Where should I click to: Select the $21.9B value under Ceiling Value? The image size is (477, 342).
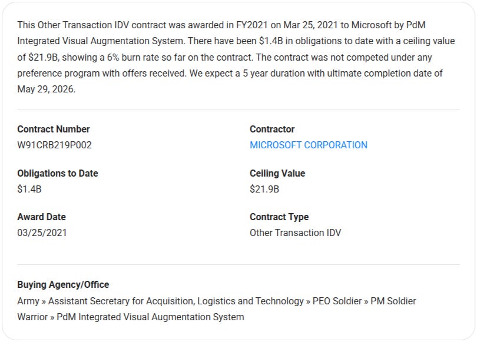pyautogui.click(x=264, y=189)
